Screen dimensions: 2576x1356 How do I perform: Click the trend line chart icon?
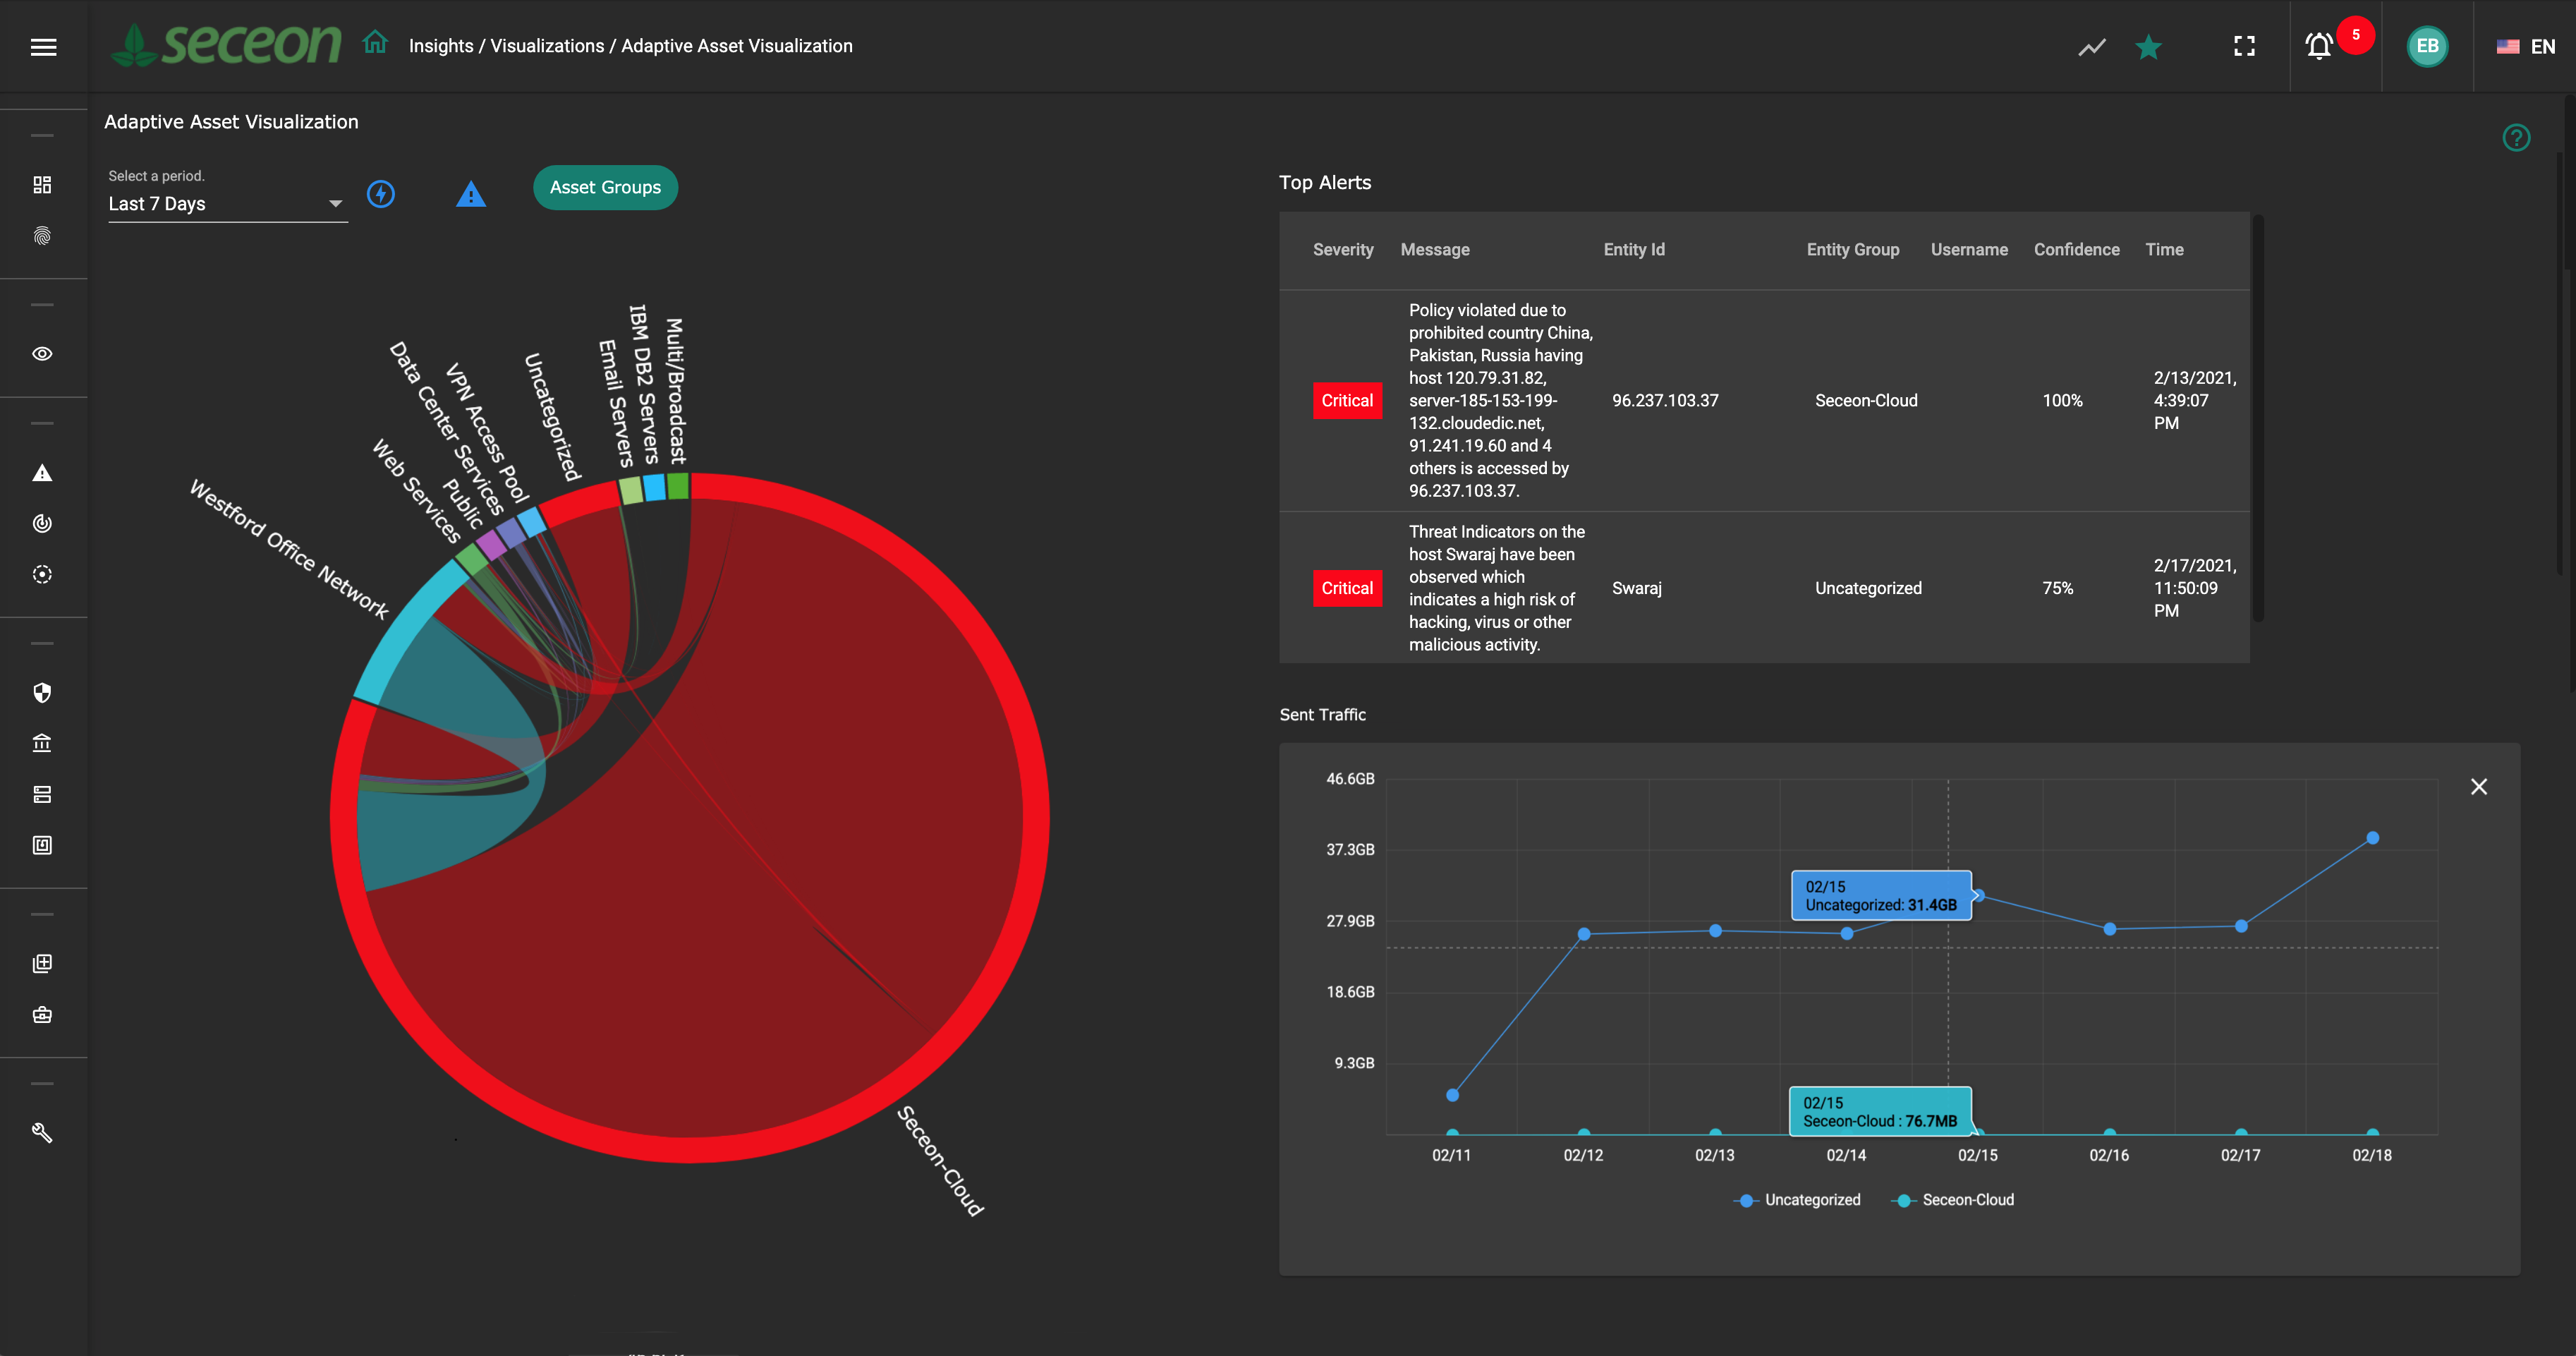coord(2092,47)
